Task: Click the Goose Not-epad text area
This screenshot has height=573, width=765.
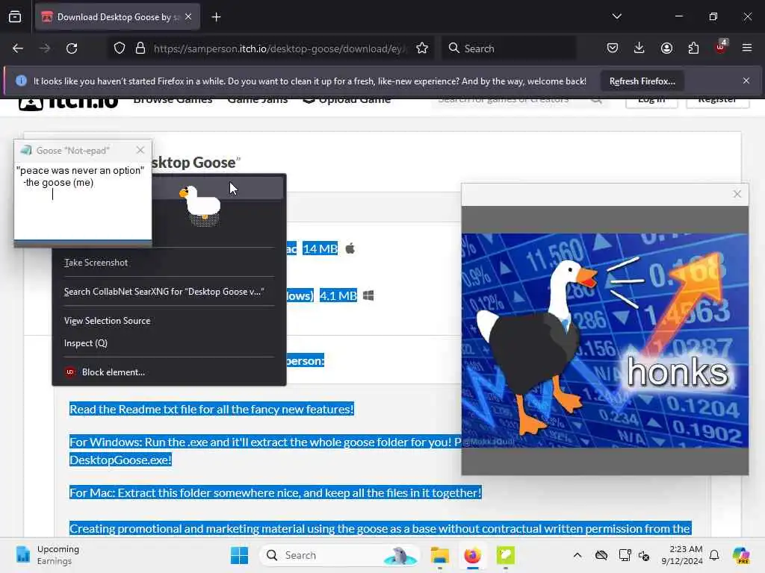Action: (82, 200)
